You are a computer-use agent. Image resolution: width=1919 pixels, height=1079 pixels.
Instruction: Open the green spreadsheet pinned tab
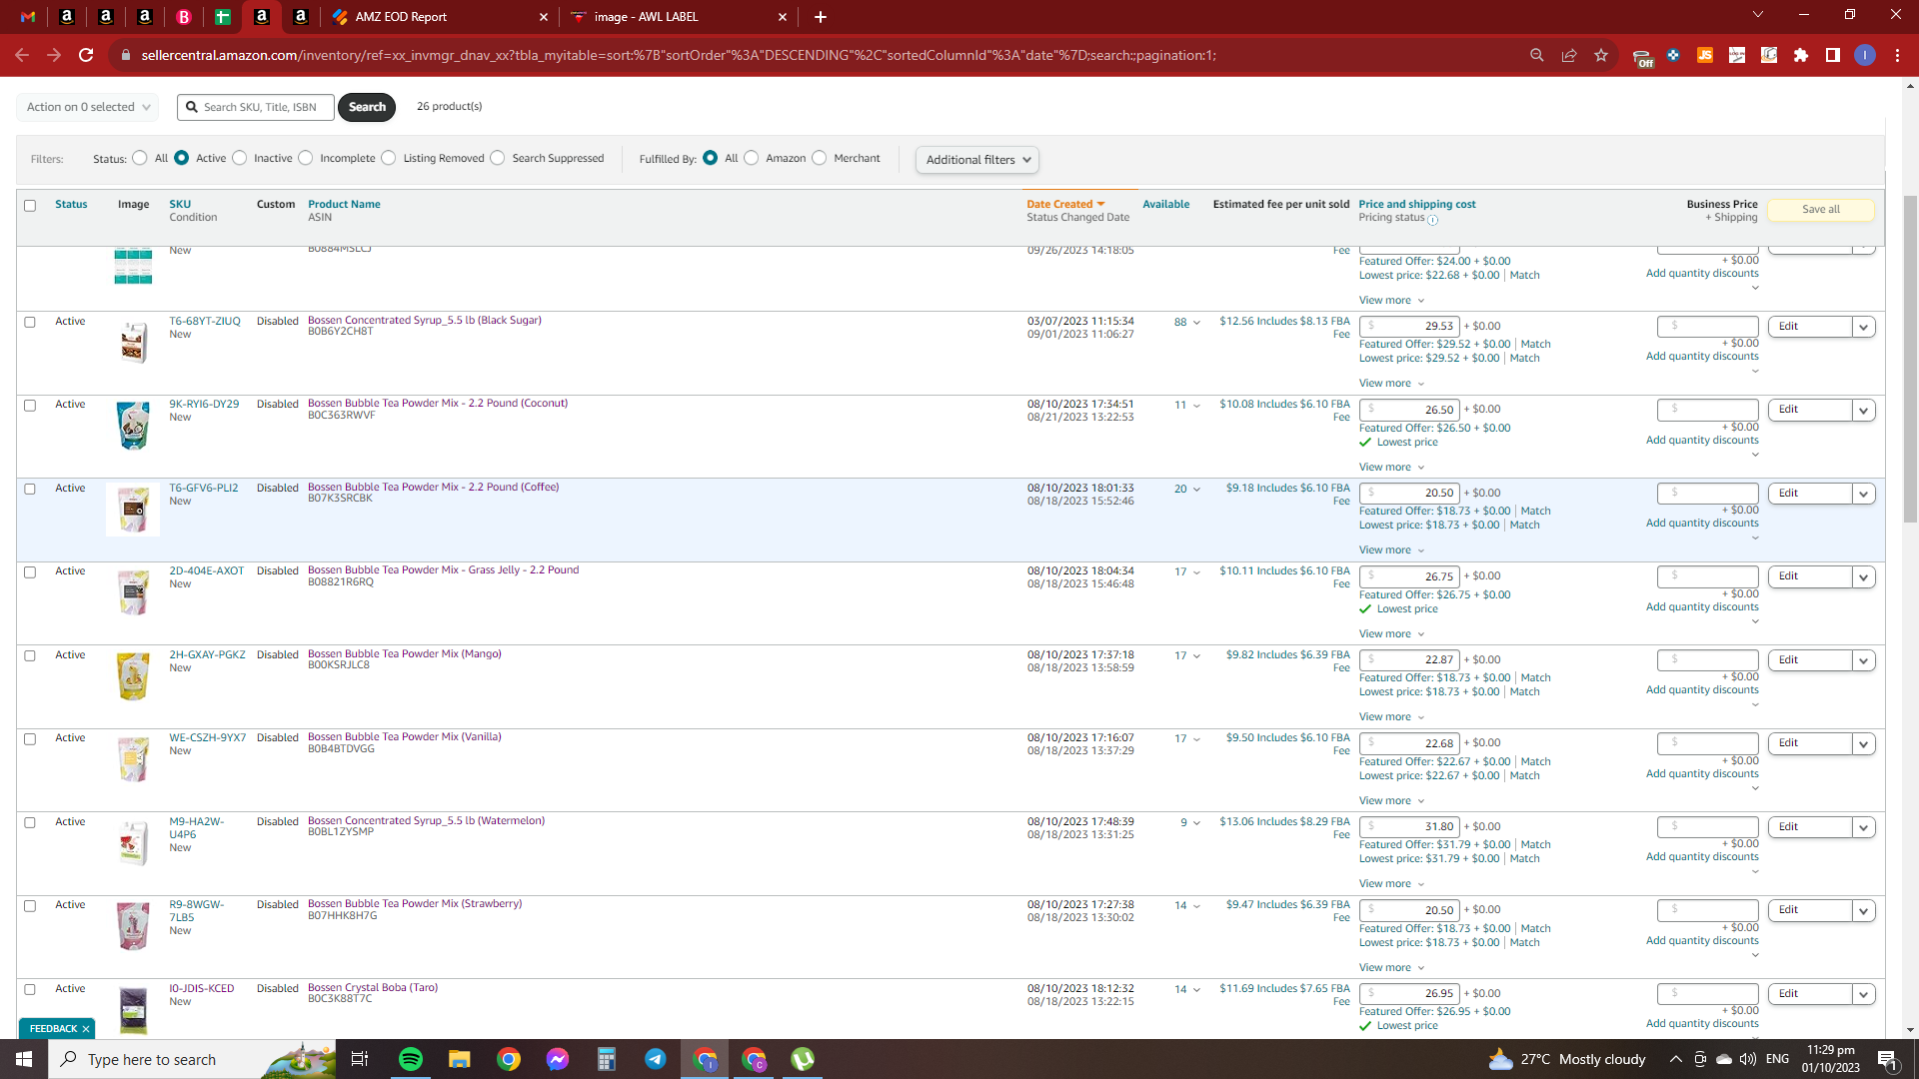tap(223, 17)
